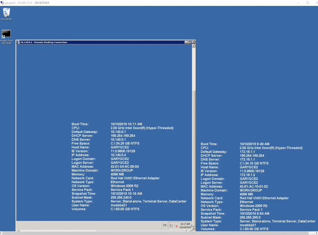This screenshot has height=235, width=318.
Task: Open the muted volume tray icon in the inner session
Action: [x=176, y=226]
